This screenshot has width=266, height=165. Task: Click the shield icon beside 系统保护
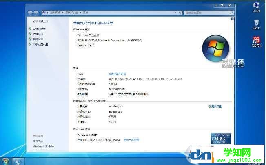[30, 39]
